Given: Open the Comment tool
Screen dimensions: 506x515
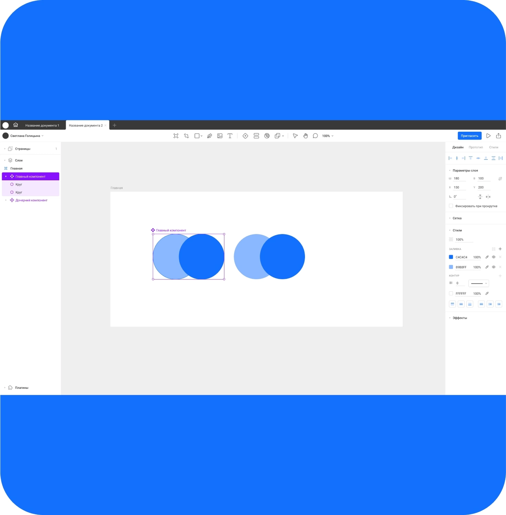Looking at the screenshot, I should (315, 136).
